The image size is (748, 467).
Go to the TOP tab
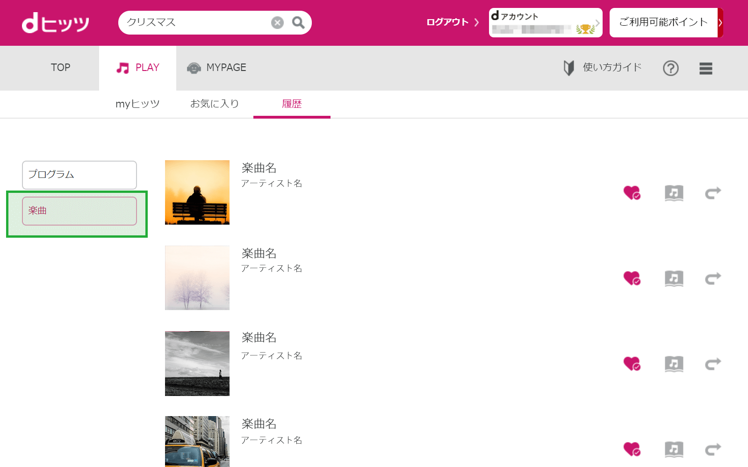pos(61,68)
